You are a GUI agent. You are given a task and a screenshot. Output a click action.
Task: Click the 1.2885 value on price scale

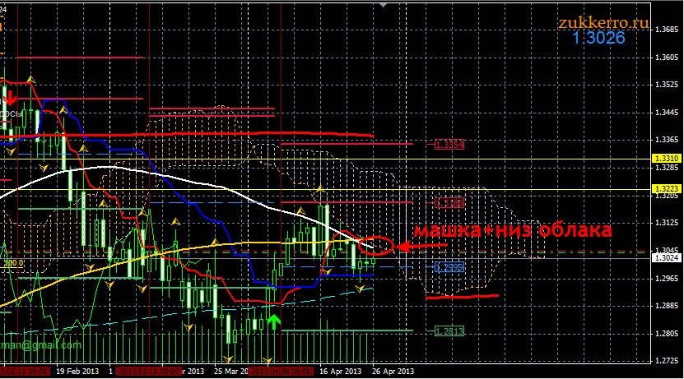click(668, 306)
